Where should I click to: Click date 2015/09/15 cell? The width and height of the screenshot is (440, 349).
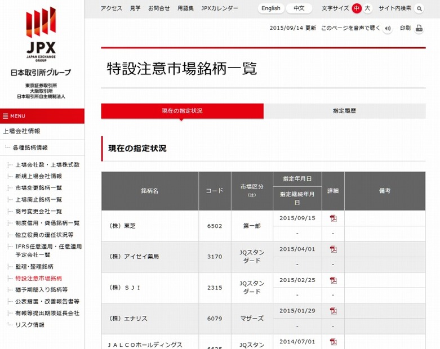(x=297, y=218)
